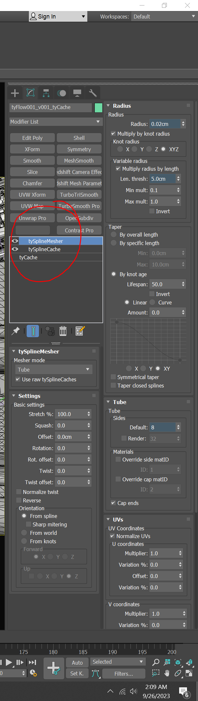The width and height of the screenshot is (198, 701).
Task: Open the Hierarchy panel tab
Action: [x=46, y=93]
